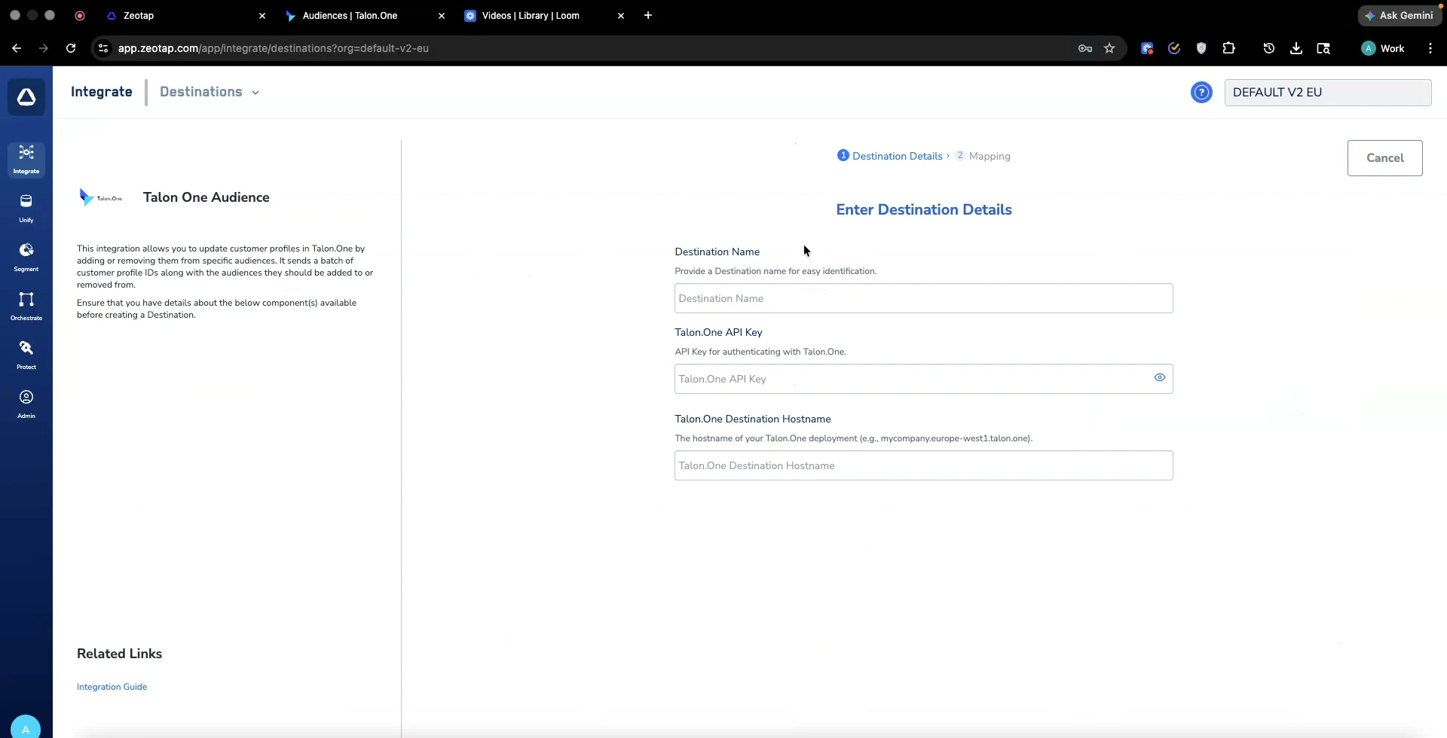Go to step 2 Mapping
Screen dimensions: 1447x738
983,156
